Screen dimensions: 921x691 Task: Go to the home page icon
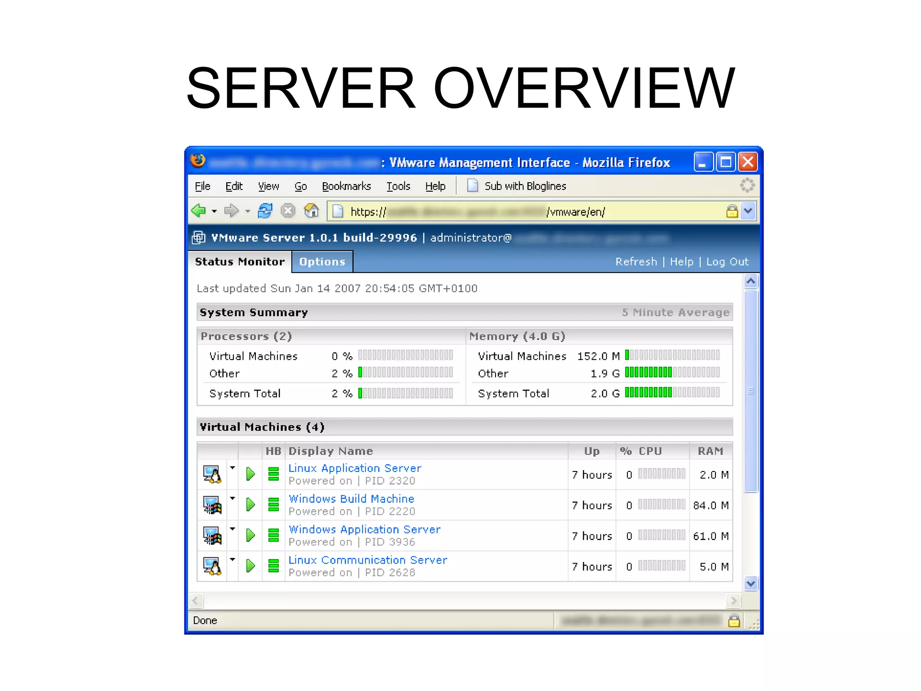pos(311,211)
